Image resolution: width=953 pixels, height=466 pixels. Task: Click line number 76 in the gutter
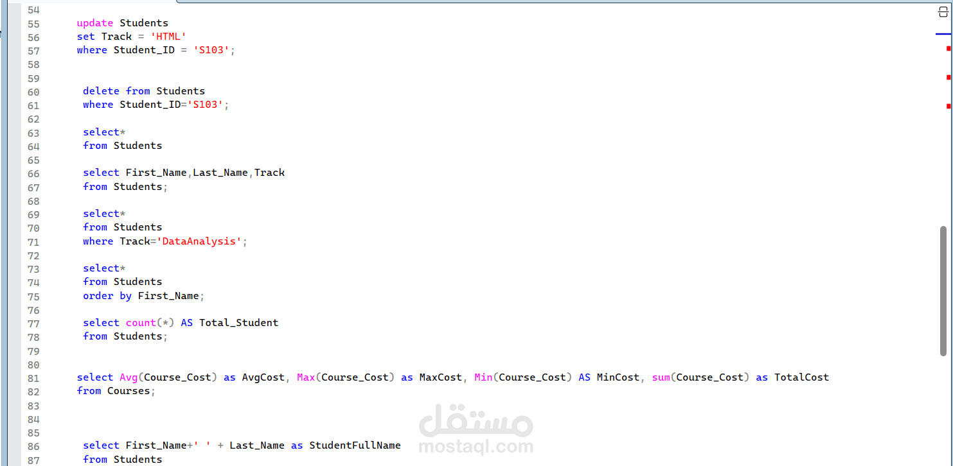pos(33,310)
